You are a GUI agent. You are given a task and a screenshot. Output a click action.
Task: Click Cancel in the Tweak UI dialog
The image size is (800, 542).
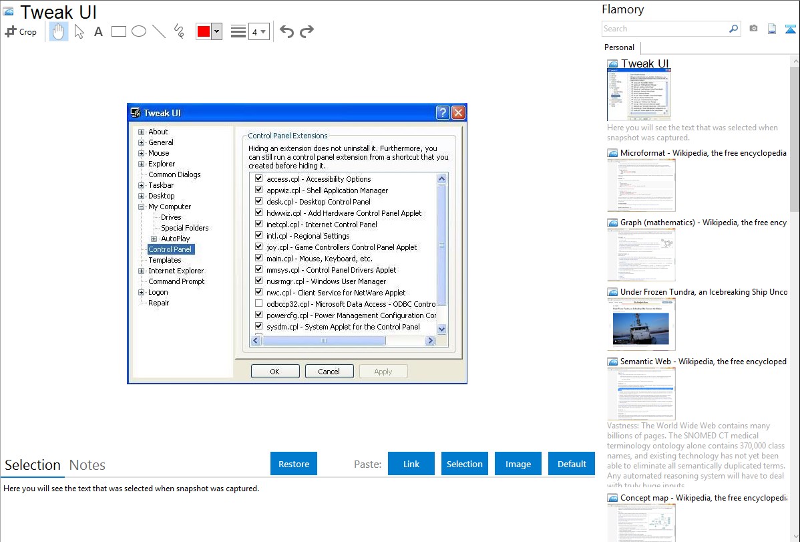click(x=329, y=372)
